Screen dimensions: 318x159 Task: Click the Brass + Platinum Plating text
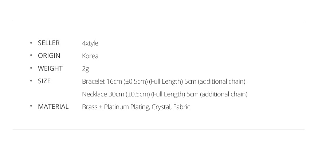[x=116, y=107]
